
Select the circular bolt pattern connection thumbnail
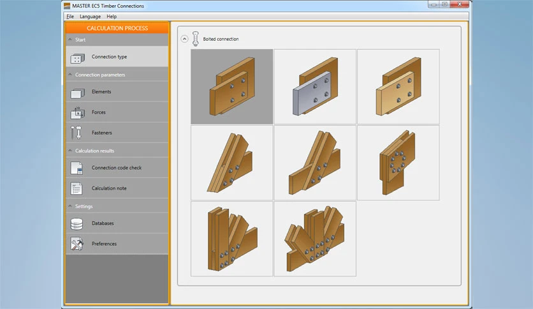[398, 163]
